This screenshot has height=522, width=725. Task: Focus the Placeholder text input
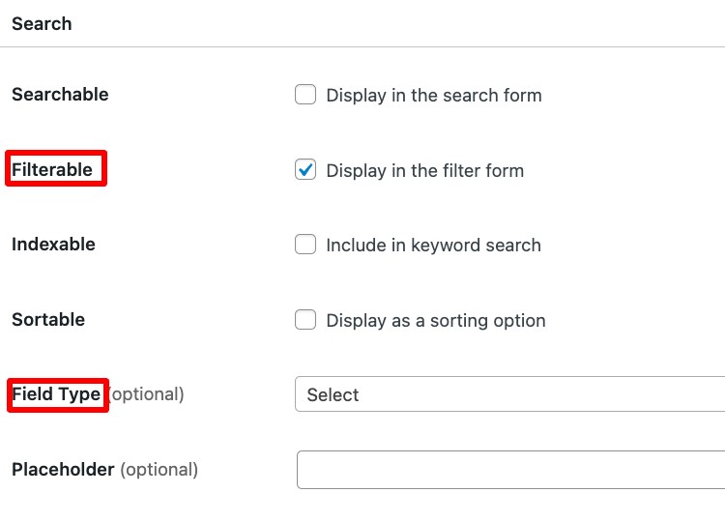510,469
